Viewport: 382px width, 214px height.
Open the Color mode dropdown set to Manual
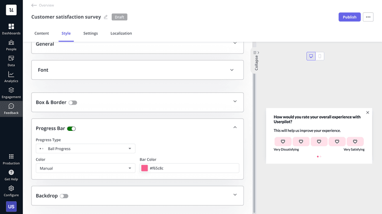coord(85,168)
